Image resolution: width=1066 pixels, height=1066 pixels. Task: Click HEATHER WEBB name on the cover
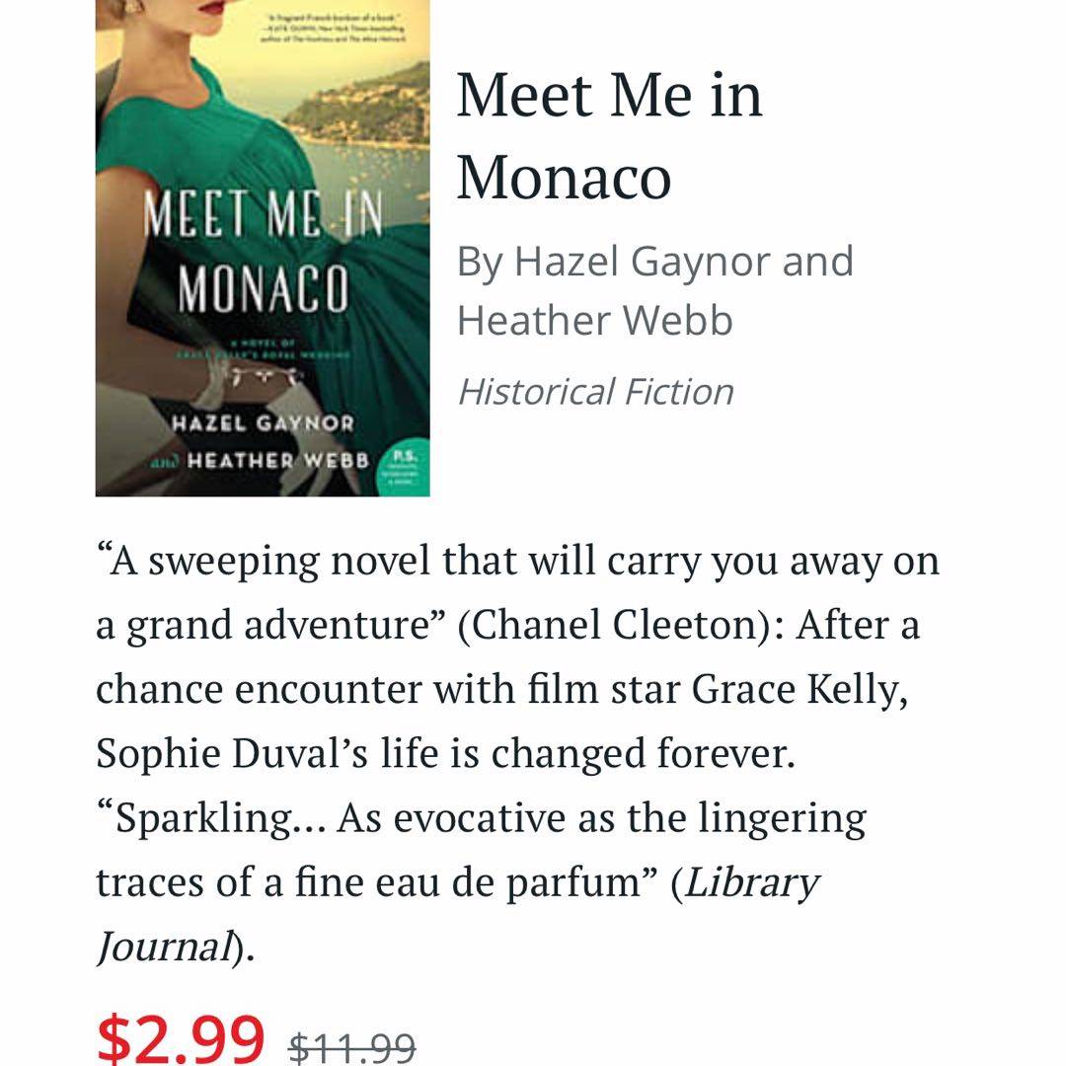277,461
